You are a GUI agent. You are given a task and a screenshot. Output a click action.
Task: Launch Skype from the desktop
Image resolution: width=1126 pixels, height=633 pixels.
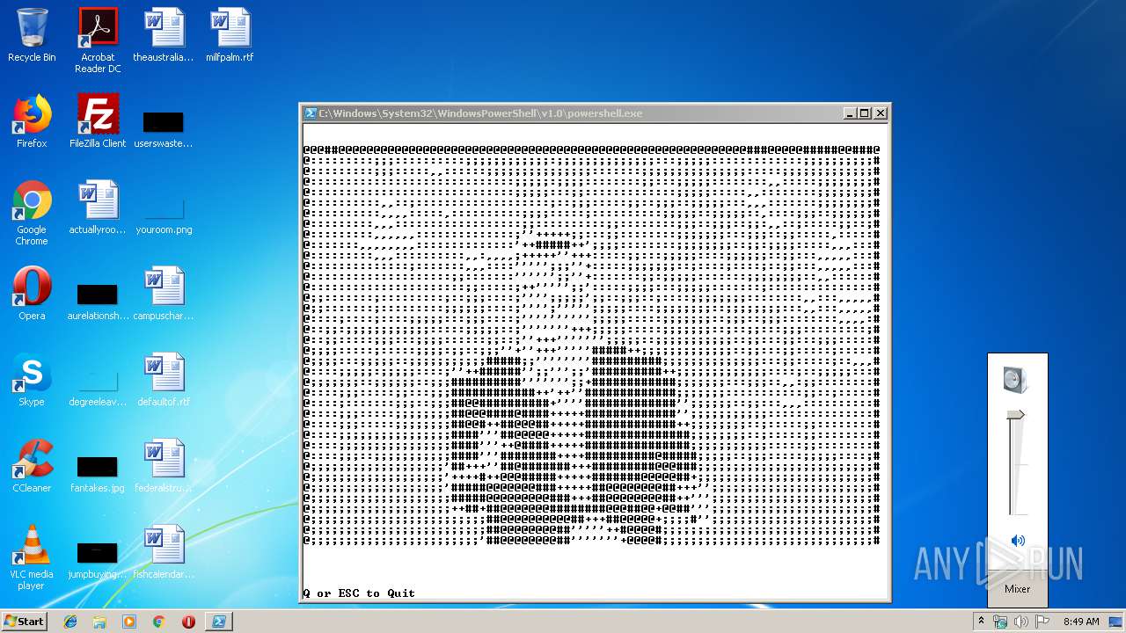tap(32, 380)
